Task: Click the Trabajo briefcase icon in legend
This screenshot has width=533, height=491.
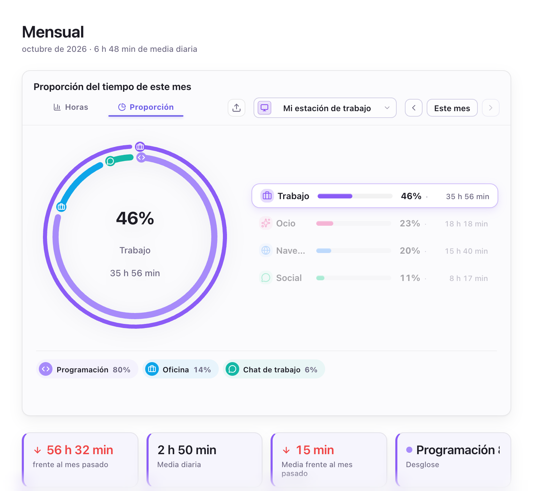Action: pos(267,196)
